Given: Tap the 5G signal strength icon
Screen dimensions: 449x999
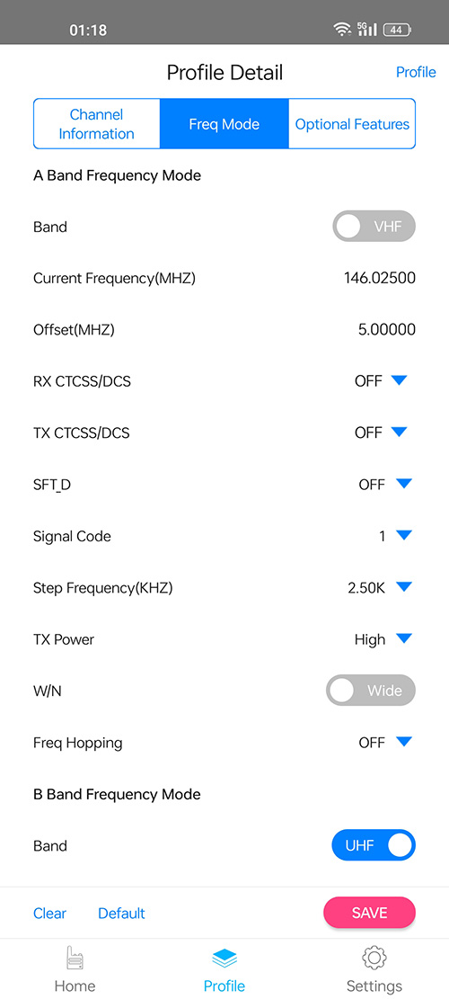Looking at the screenshot, I should click(366, 30).
